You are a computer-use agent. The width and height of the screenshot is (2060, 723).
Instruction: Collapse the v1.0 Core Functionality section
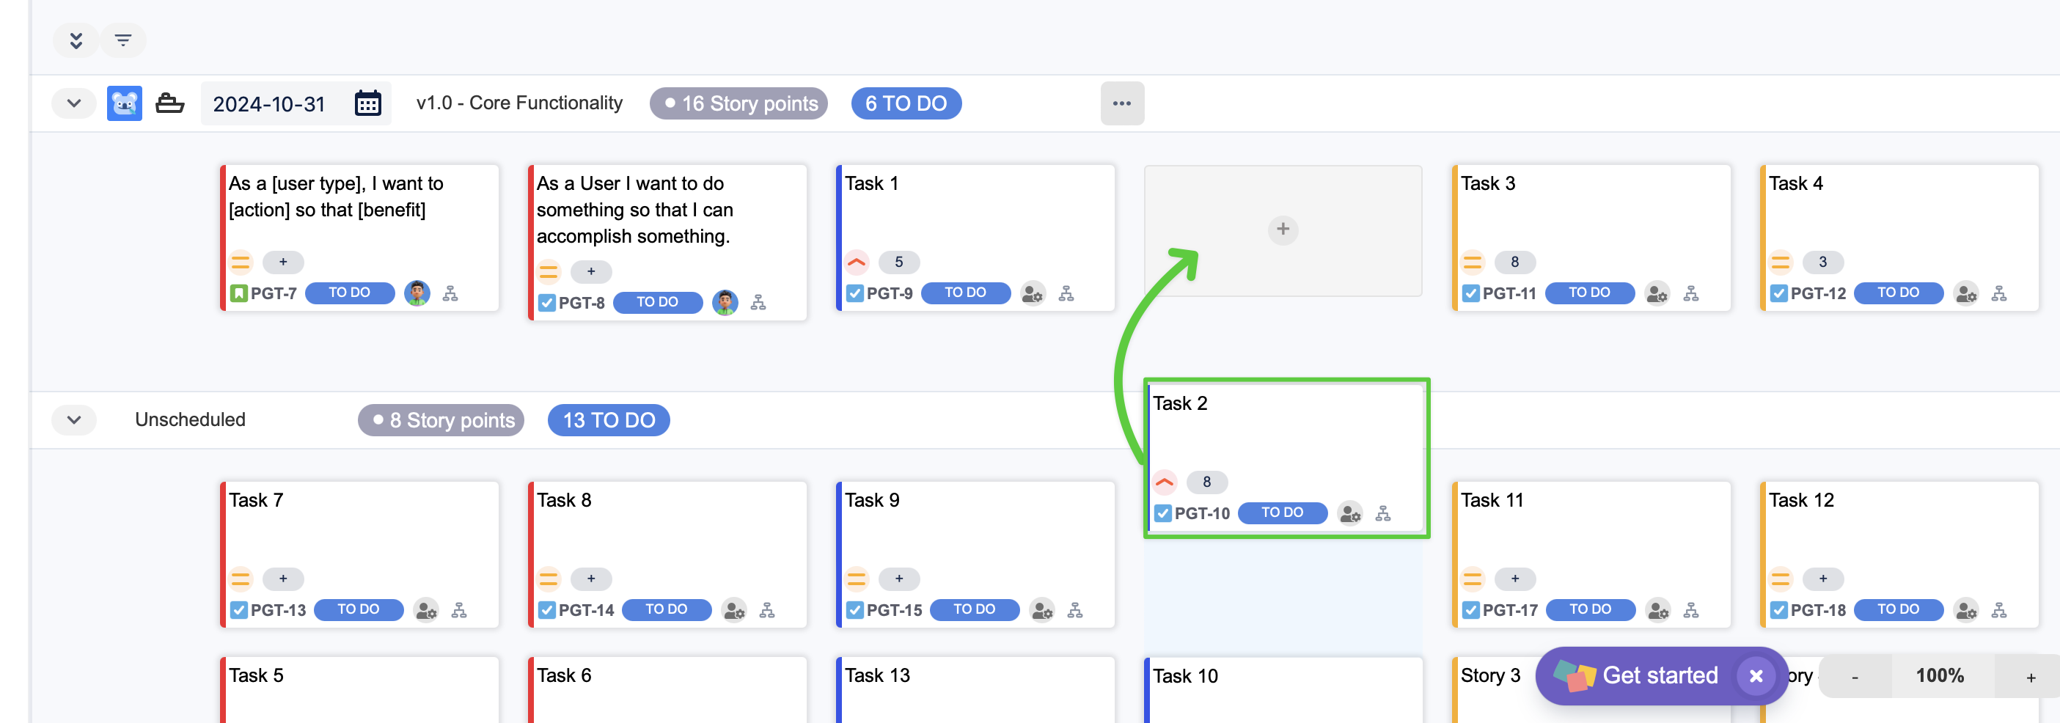pyautogui.click(x=74, y=103)
